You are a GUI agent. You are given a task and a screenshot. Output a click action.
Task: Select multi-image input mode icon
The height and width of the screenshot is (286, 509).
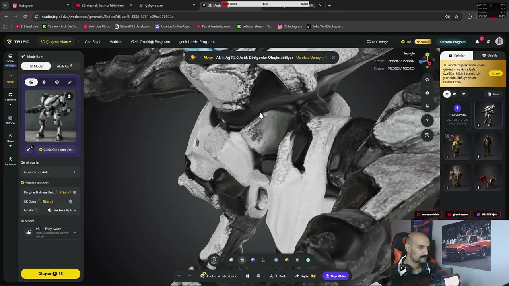[x=57, y=82]
